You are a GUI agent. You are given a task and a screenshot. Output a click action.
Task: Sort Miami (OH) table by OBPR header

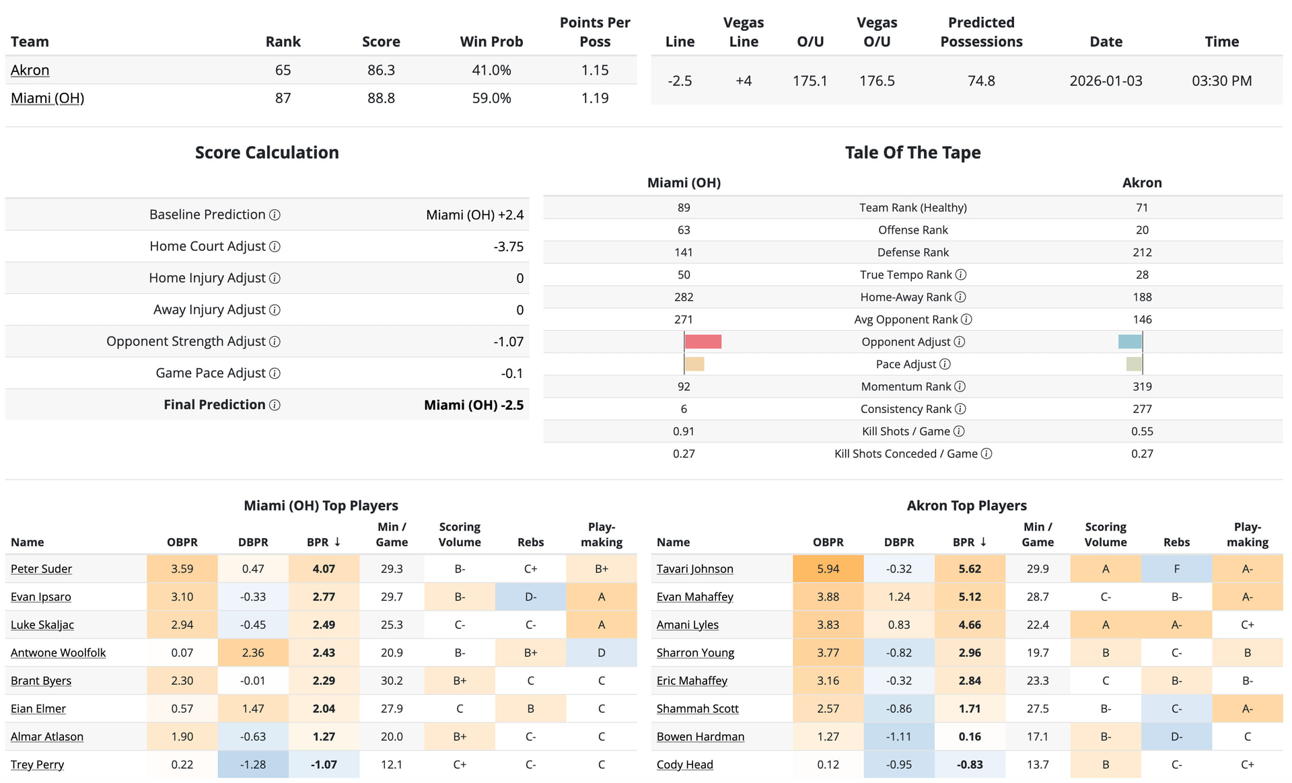[x=182, y=542]
